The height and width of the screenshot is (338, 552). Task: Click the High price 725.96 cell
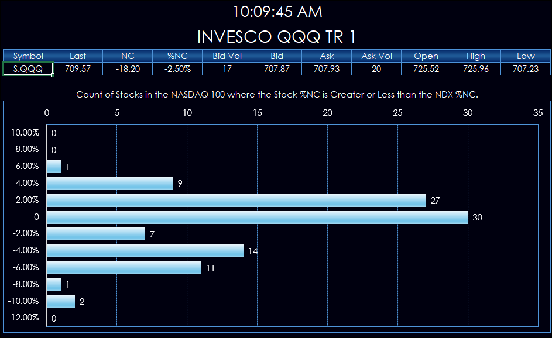(475, 68)
